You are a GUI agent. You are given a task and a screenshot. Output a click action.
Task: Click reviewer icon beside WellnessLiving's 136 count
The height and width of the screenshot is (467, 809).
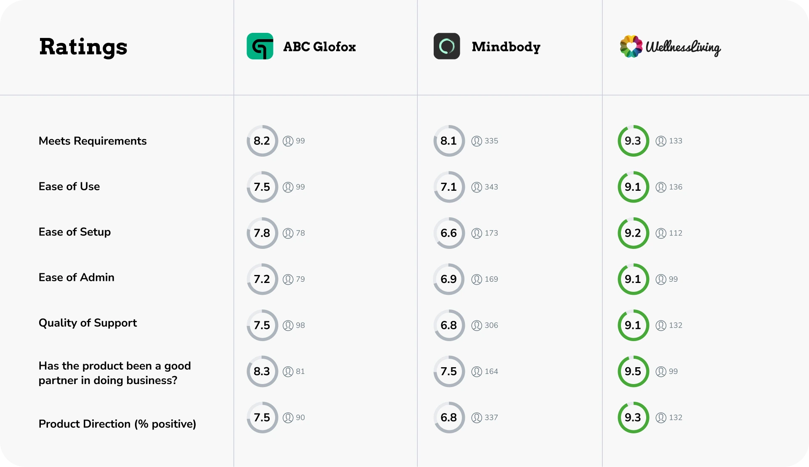pyautogui.click(x=660, y=187)
